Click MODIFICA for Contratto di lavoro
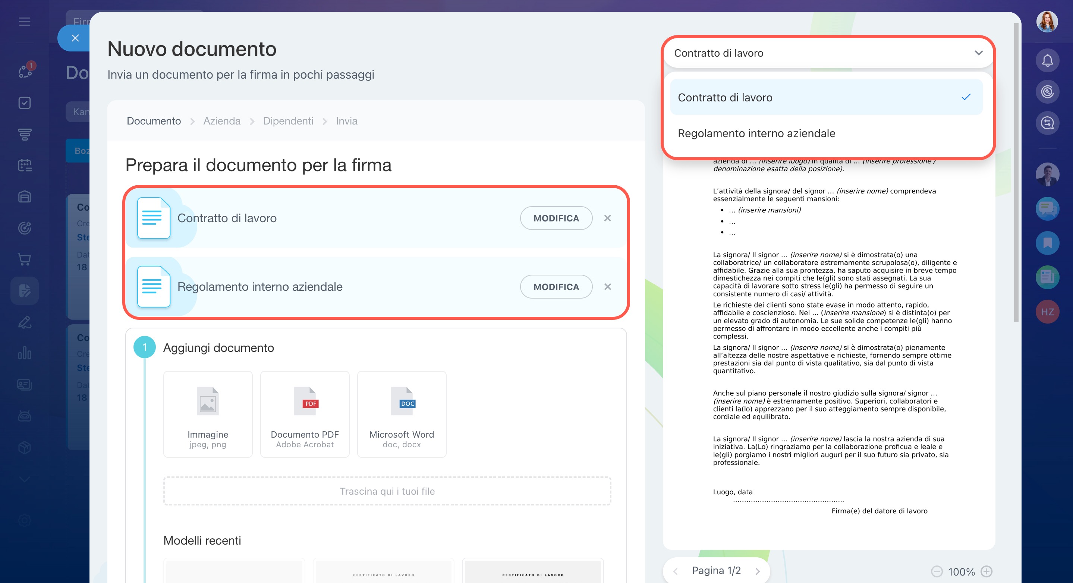Screen dimensions: 1073x583 (x=556, y=218)
